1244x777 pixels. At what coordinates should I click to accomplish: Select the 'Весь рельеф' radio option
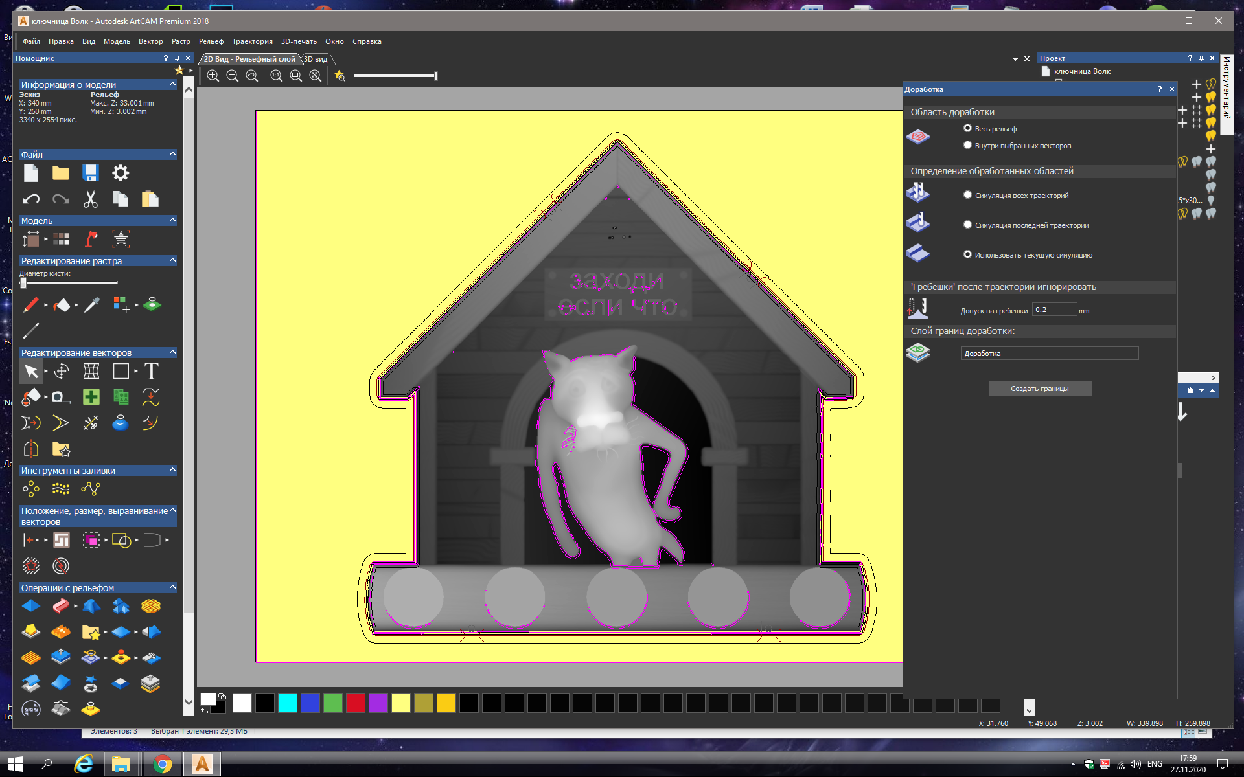click(x=967, y=128)
